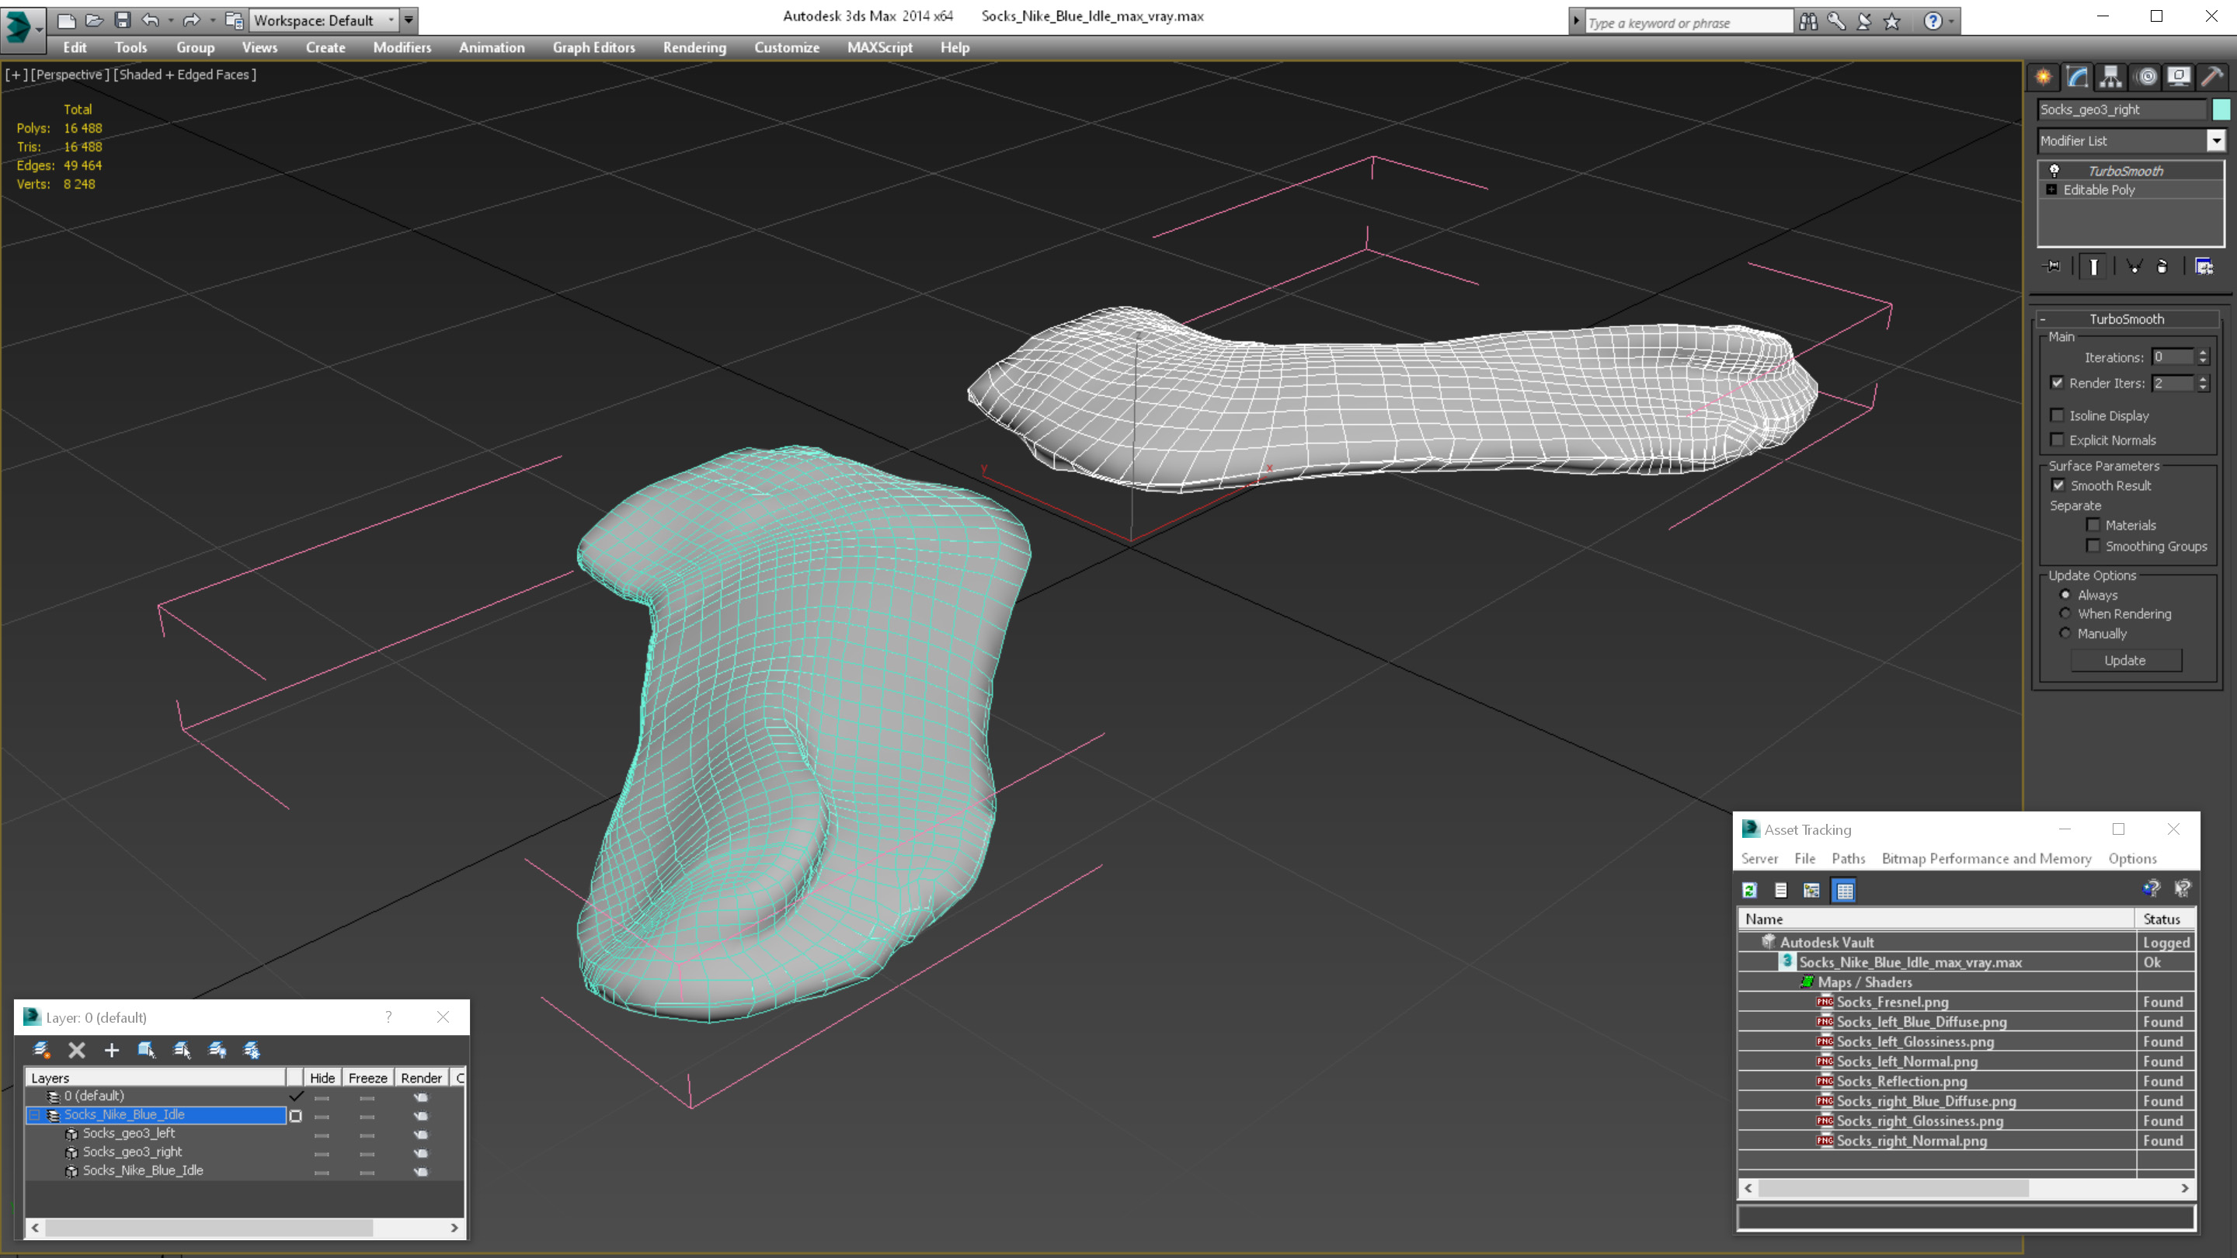Open Paths menu in Asset Tracking
This screenshot has width=2237, height=1258.
click(1848, 859)
